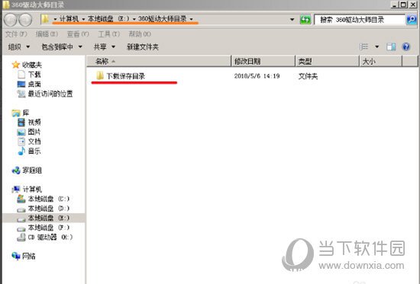This screenshot has height=284, width=420.
Task: Click the 新建文件夹 button
Action: 143,47
